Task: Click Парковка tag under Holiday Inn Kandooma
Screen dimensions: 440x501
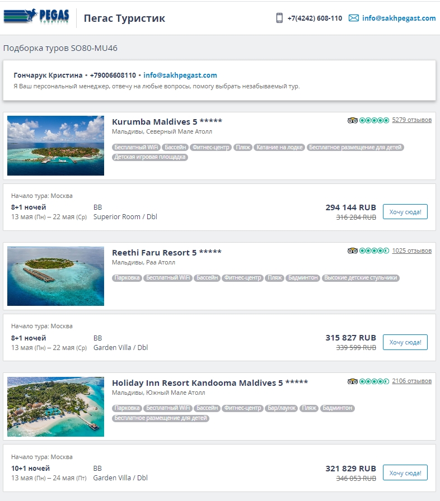Action: click(x=127, y=408)
